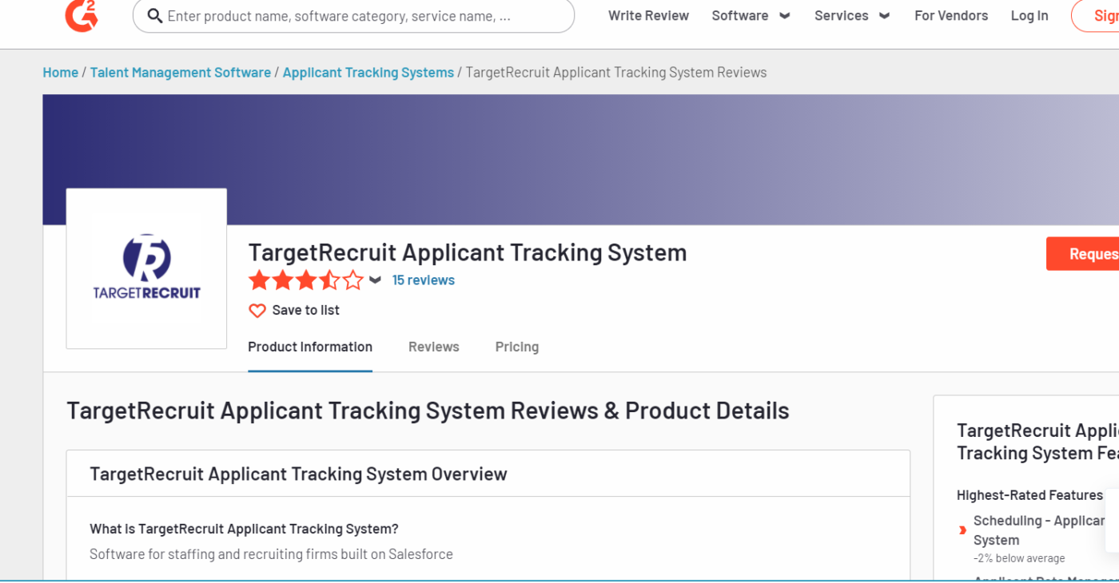Click the TargetRecruit product logo
Image resolution: width=1119 pixels, height=583 pixels.
pos(146,268)
